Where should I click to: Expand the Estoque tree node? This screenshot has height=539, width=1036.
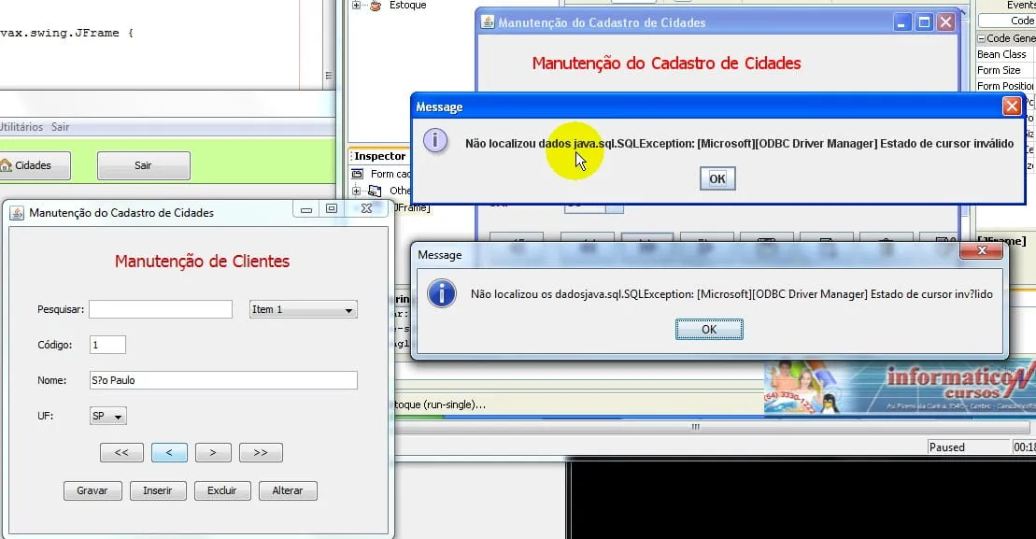pyautogui.click(x=356, y=6)
